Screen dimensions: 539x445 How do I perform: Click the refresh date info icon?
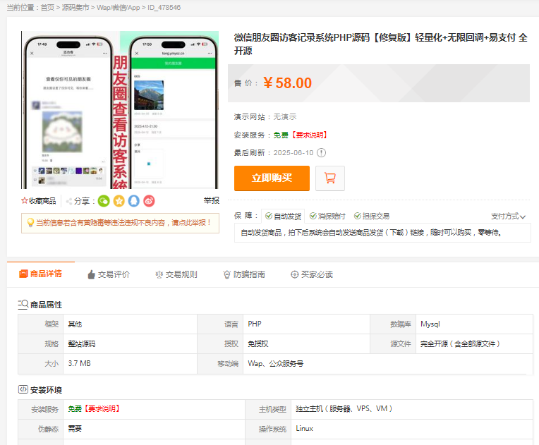click(x=321, y=152)
